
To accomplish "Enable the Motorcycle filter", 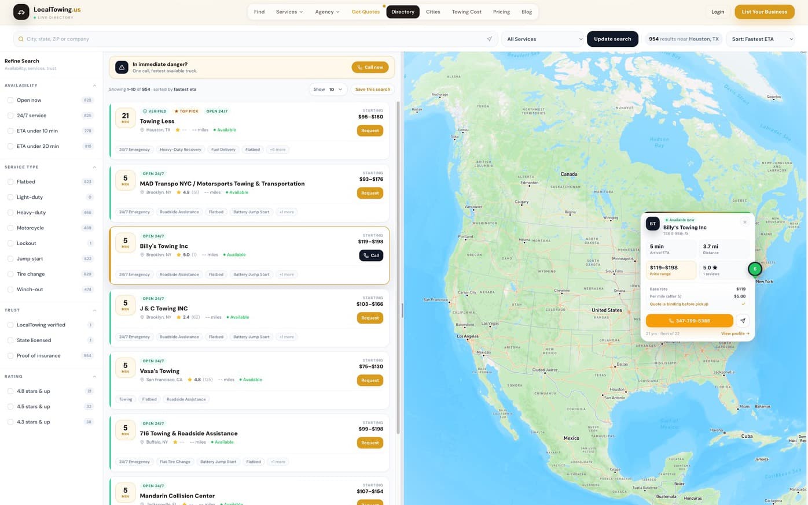I will pos(10,228).
